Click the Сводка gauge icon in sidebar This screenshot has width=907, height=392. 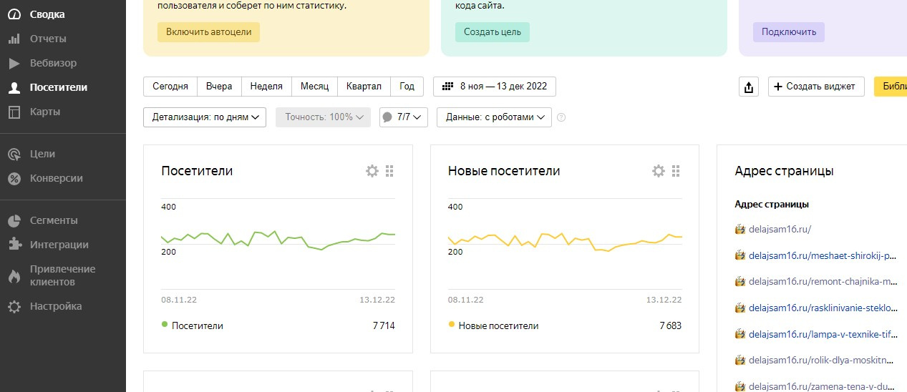click(x=14, y=14)
